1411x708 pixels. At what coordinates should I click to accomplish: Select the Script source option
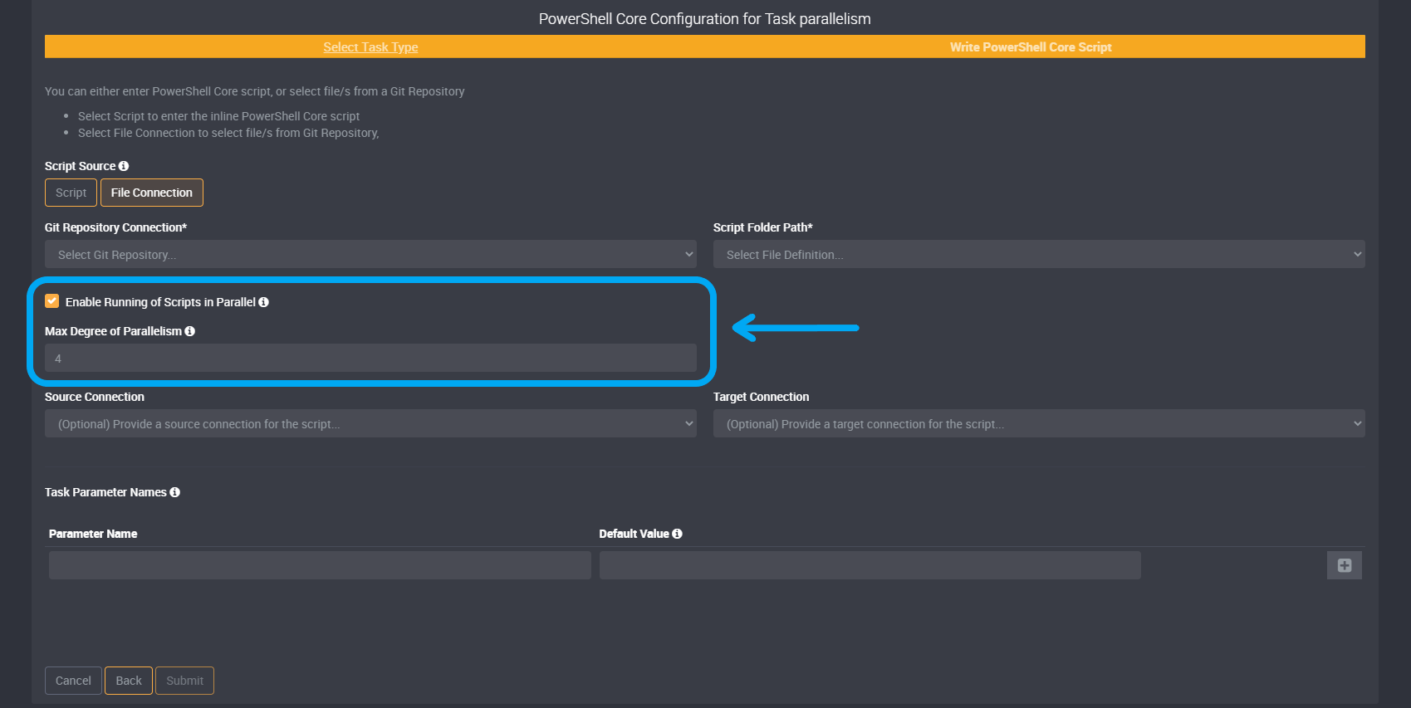click(x=71, y=193)
